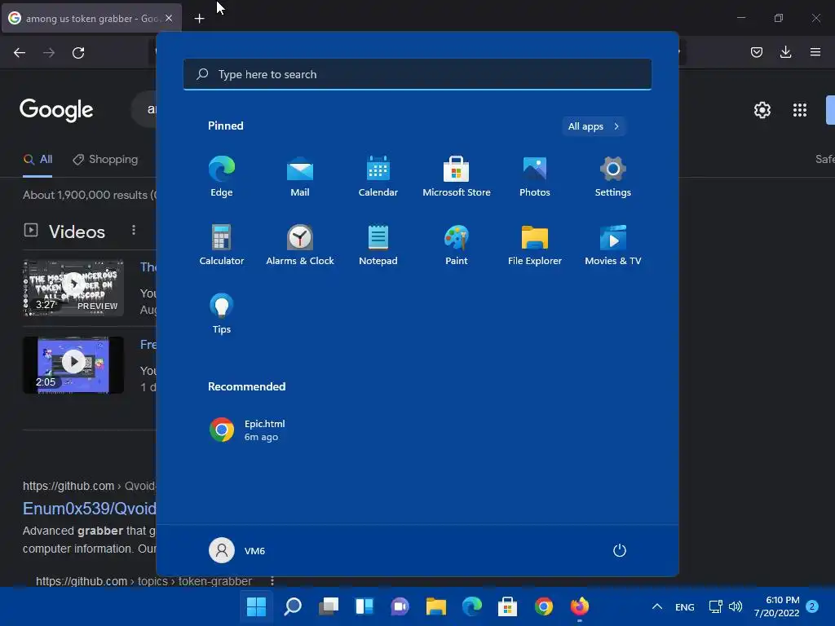Launch the Photos app
This screenshot has width=835, height=626.
pos(535,176)
